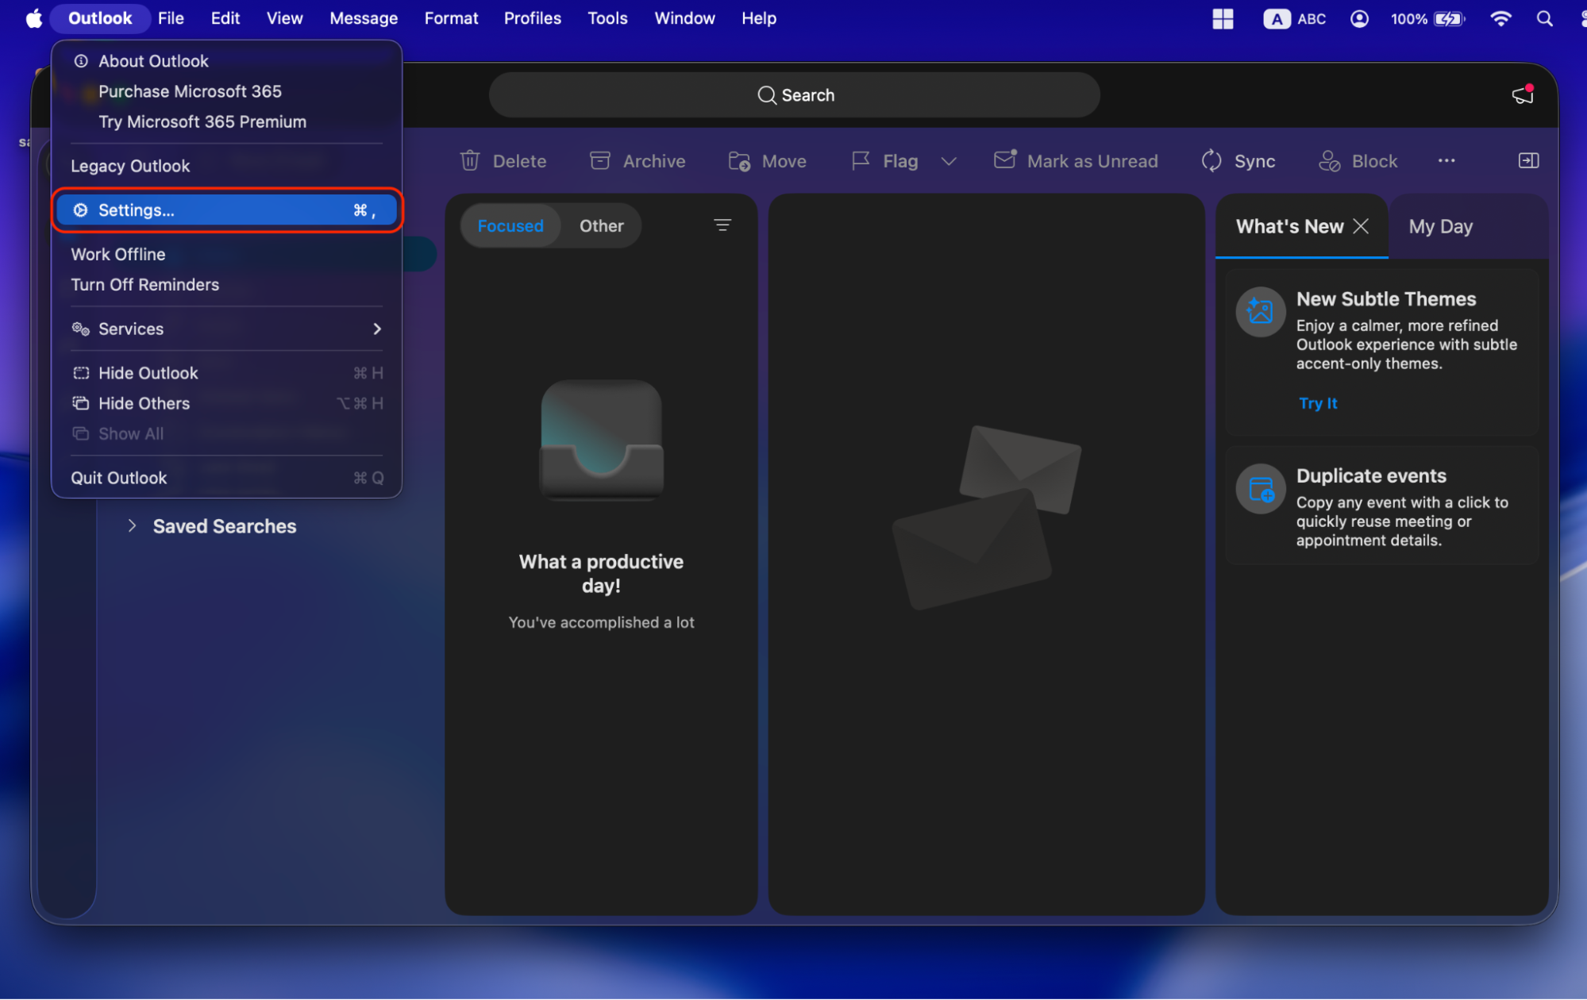This screenshot has width=1587, height=1000.
Task: Open the Apple menu
Action: coord(33,18)
